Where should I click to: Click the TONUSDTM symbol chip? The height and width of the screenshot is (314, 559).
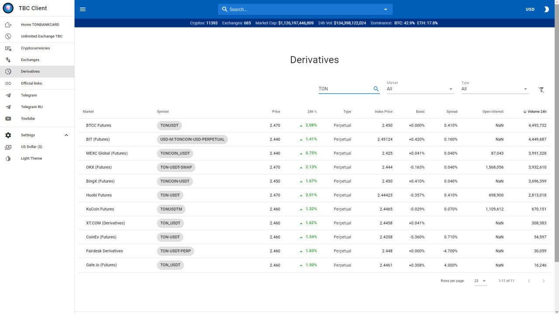(x=171, y=209)
